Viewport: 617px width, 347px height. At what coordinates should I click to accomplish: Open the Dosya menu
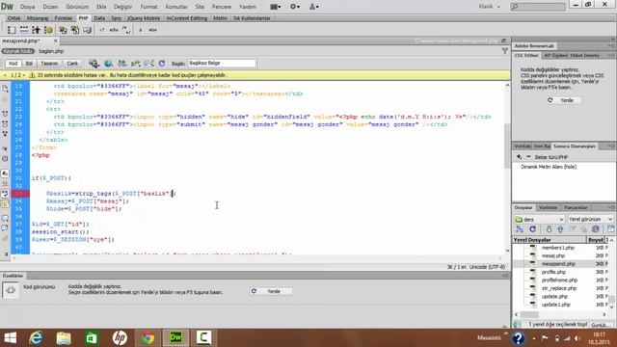(28, 7)
